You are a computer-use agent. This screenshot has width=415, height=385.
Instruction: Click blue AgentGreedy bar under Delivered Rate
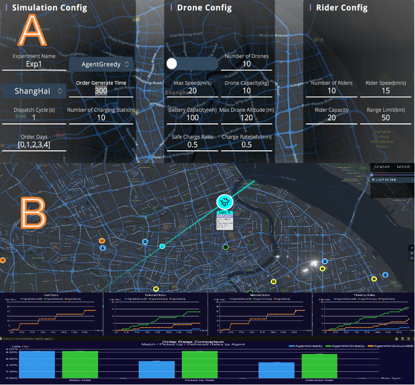tap(276, 370)
